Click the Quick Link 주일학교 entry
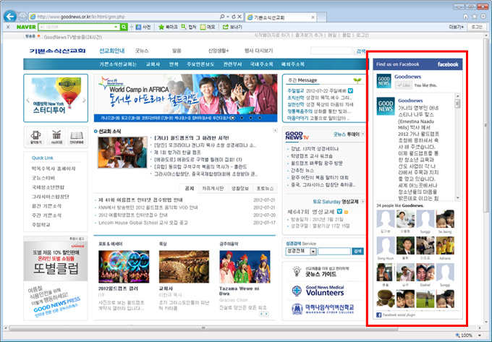Screen dimensions: 492x342 41,225
